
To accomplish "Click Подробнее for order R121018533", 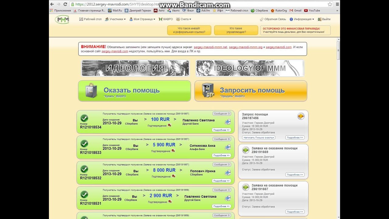I will pos(221,155).
